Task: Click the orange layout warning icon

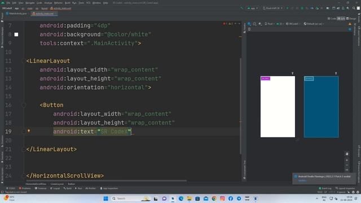Action: (350, 24)
